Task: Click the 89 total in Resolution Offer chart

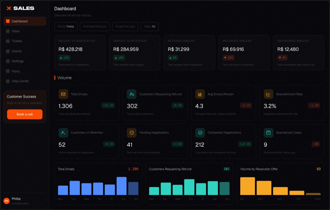Action: pos(319,169)
